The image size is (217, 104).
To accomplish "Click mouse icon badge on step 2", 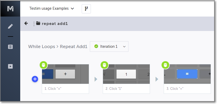I will tap(105, 65).
